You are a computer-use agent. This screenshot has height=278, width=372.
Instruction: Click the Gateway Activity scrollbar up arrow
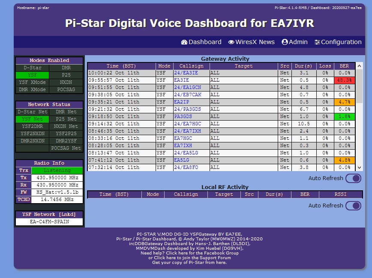coord(359,66)
